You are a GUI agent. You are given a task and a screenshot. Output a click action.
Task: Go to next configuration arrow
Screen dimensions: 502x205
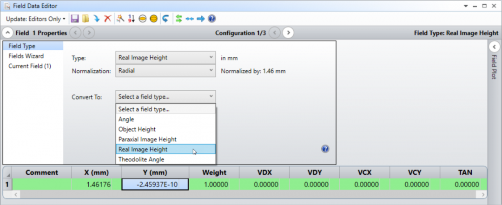click(289, 33)
